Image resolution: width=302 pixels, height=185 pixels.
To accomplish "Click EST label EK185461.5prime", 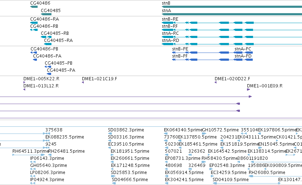I will coord(198,144).
